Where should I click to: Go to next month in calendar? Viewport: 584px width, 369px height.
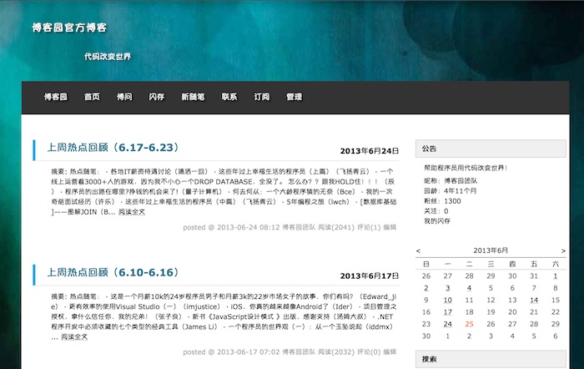564,250
